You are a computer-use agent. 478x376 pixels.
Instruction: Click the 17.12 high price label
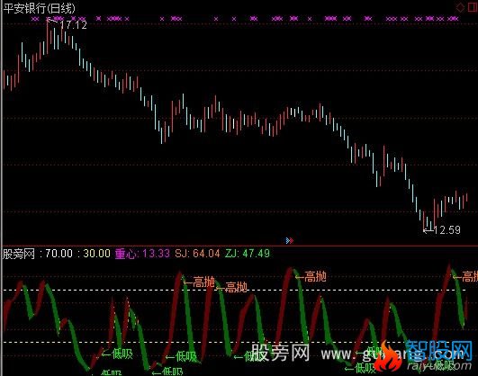(x=74, y=24)
